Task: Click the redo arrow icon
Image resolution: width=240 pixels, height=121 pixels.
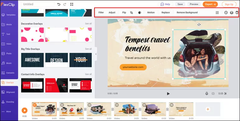Action: 65,4
